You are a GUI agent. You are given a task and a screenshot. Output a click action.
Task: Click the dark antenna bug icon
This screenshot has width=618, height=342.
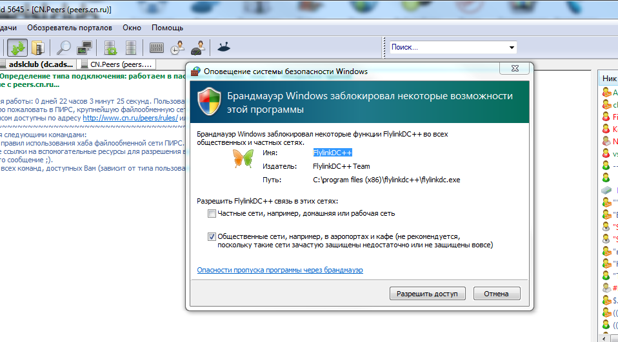(x=224, y=47)
